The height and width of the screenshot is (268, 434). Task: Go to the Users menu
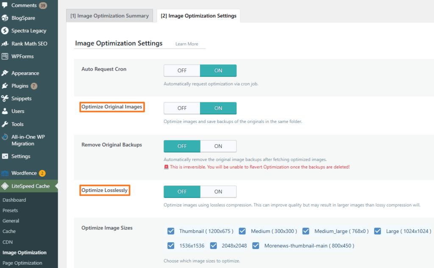pyautogui.click(x=18, y=111)
